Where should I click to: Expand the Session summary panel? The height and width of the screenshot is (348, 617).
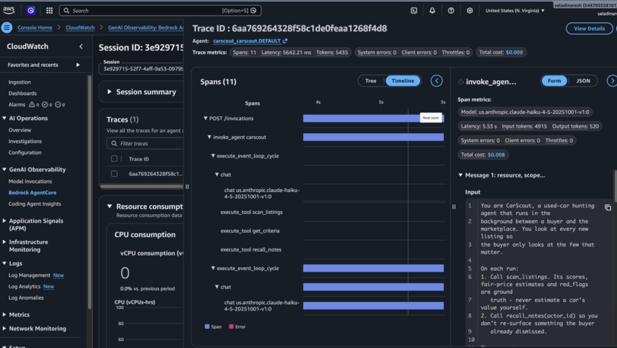pyautogui.click(x=109, y=92)
